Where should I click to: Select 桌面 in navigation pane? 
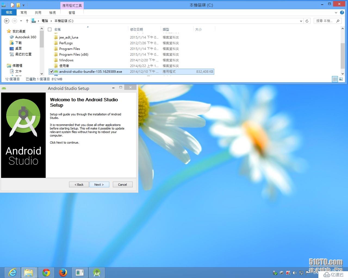(x=18, y=48)
